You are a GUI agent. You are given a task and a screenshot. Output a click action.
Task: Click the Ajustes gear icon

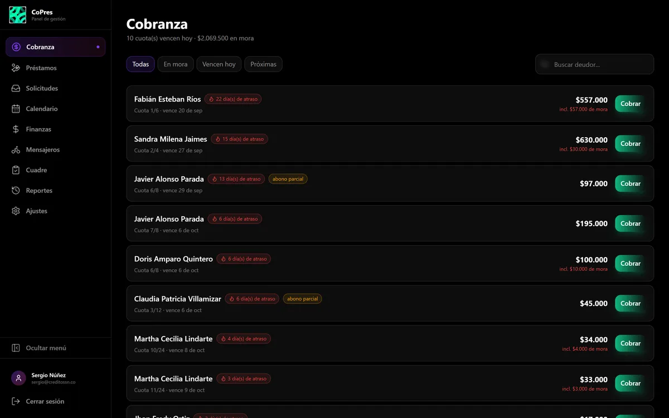coord(16,211)
